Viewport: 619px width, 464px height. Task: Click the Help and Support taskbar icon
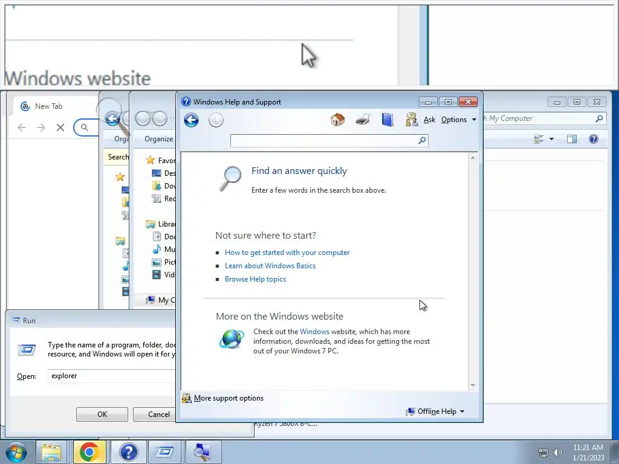(x=128, y=452)
